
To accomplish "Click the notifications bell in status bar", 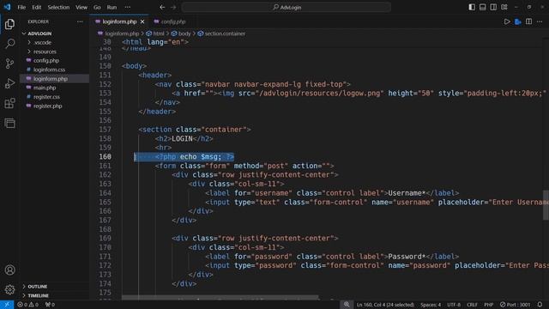I will [x=540, y=305].
